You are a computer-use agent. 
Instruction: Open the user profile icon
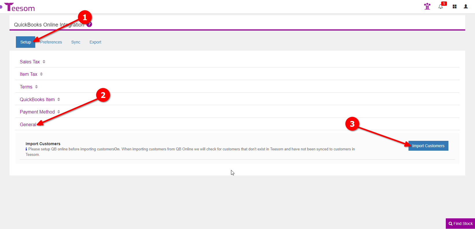466,6
